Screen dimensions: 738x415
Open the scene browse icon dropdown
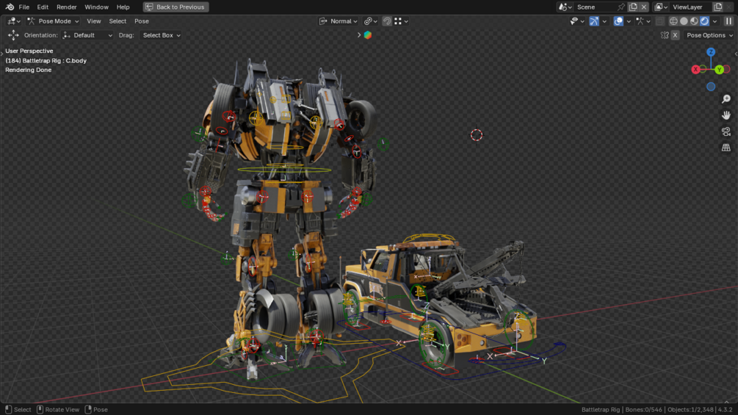click(564, 7)
